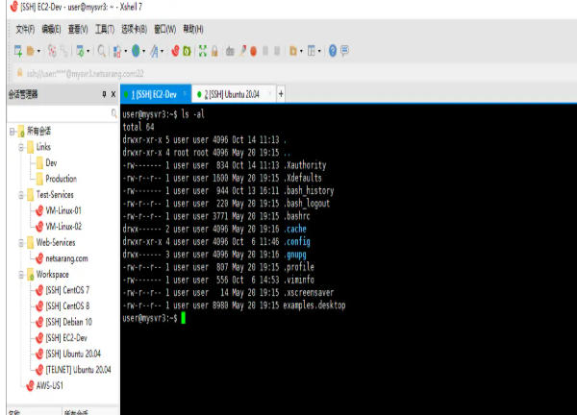Click the session manager search field
Screen dimensions: 577x415
point(63,113)
